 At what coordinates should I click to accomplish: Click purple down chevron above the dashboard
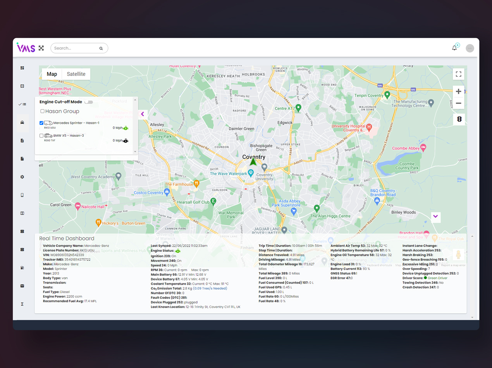tap(436, 217)
